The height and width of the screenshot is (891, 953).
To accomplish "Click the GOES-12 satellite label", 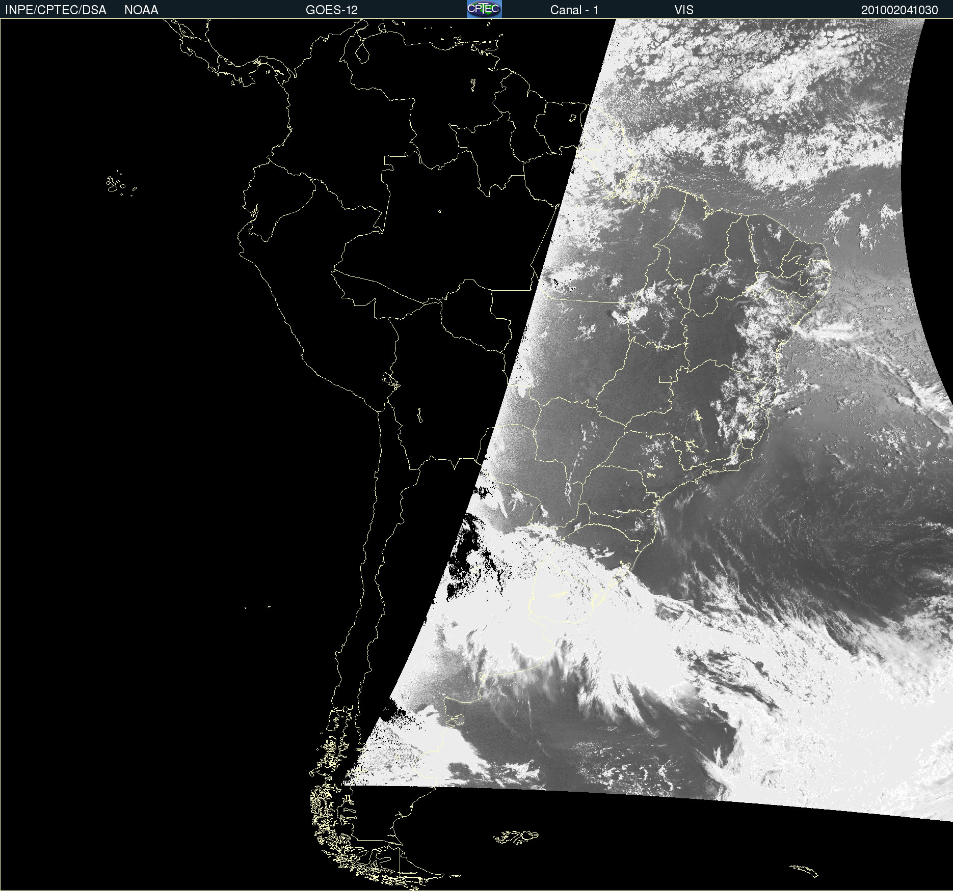I will point(332,10).
